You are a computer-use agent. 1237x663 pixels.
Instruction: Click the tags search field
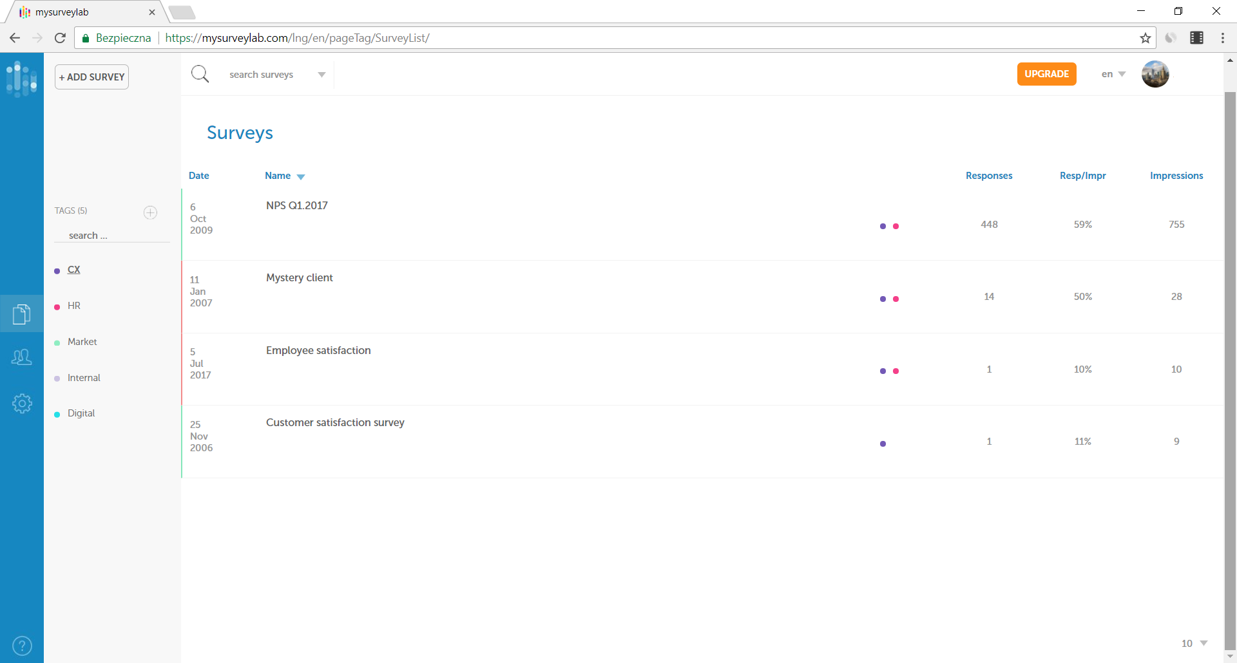[112, 236]
